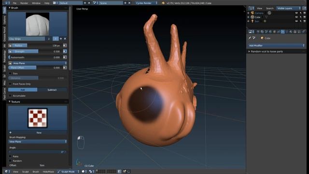
Task: Open the Add Modifier dropdown
Action: [276, 45]
